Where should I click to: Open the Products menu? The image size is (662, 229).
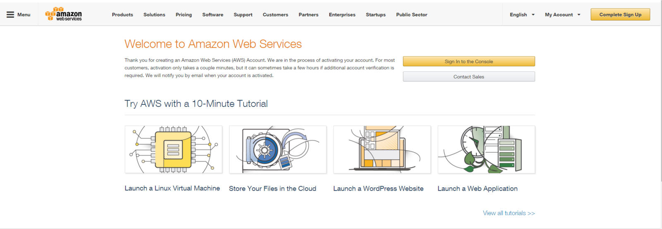(122, 15)
